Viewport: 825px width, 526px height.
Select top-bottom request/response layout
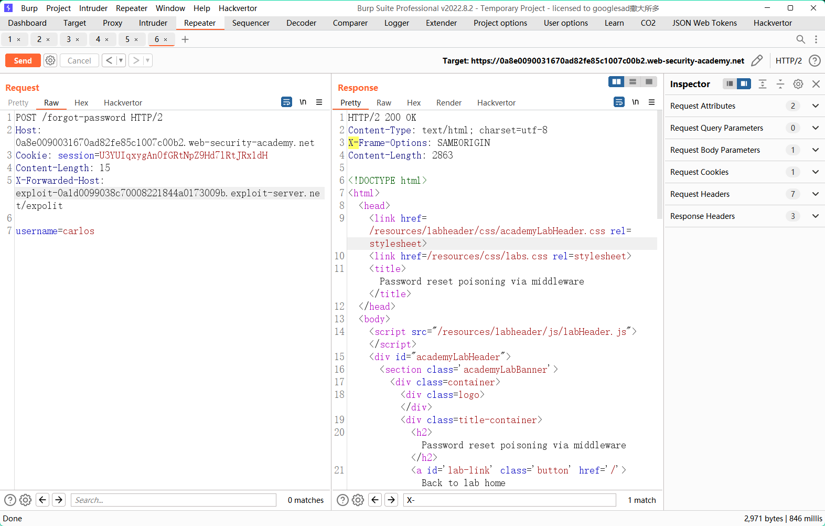pos(633,82)
